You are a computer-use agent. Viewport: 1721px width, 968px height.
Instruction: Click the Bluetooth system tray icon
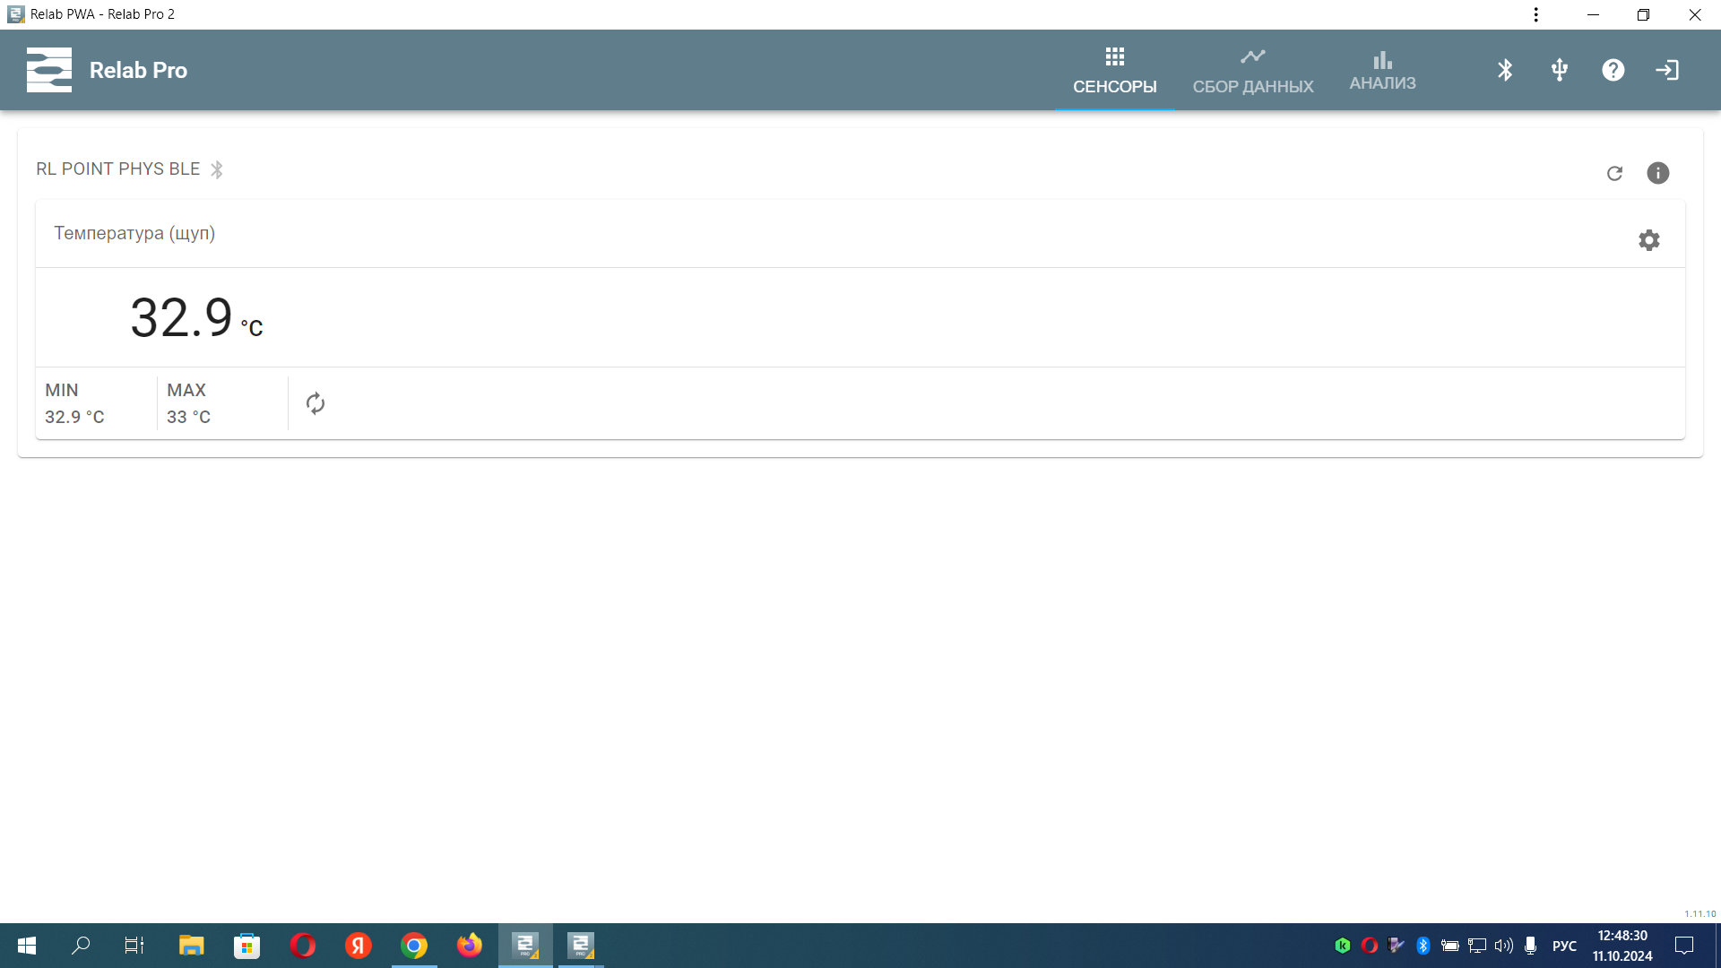[1423, 946]
